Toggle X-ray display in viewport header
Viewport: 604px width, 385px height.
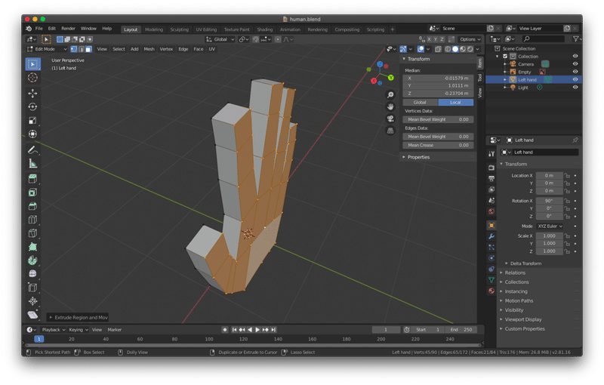click(439, 49)
